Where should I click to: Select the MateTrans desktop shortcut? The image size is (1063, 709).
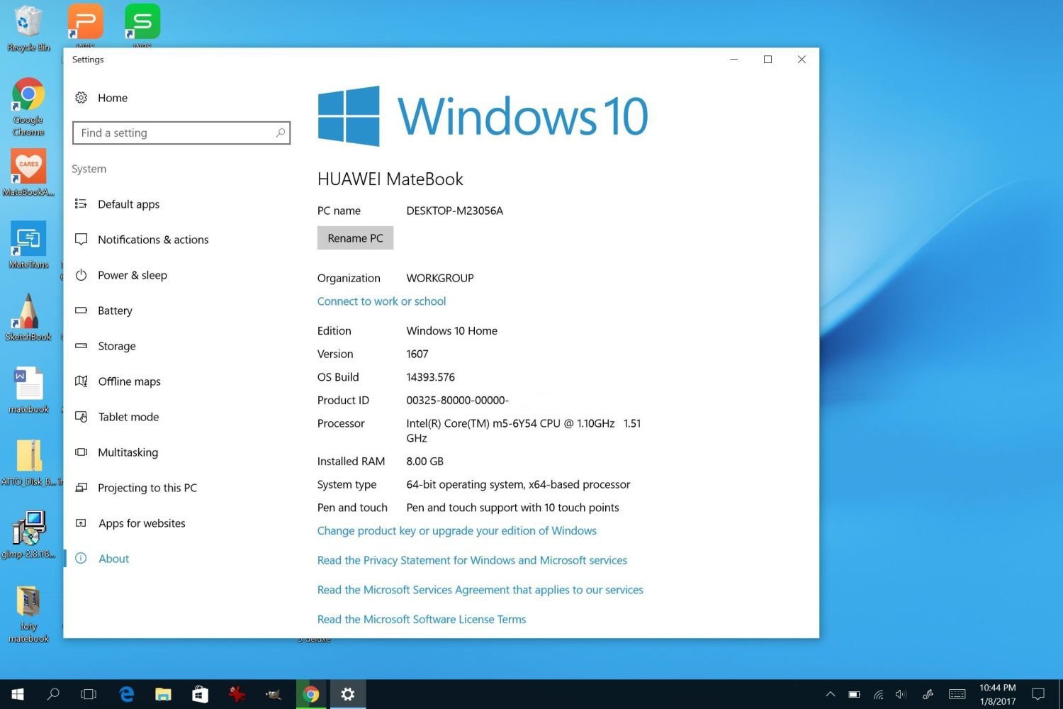28,245
